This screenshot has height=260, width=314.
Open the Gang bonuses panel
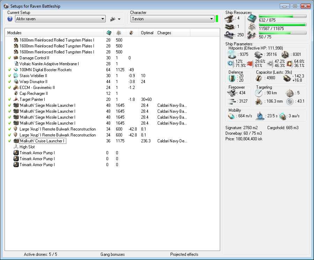coord(113,254)
